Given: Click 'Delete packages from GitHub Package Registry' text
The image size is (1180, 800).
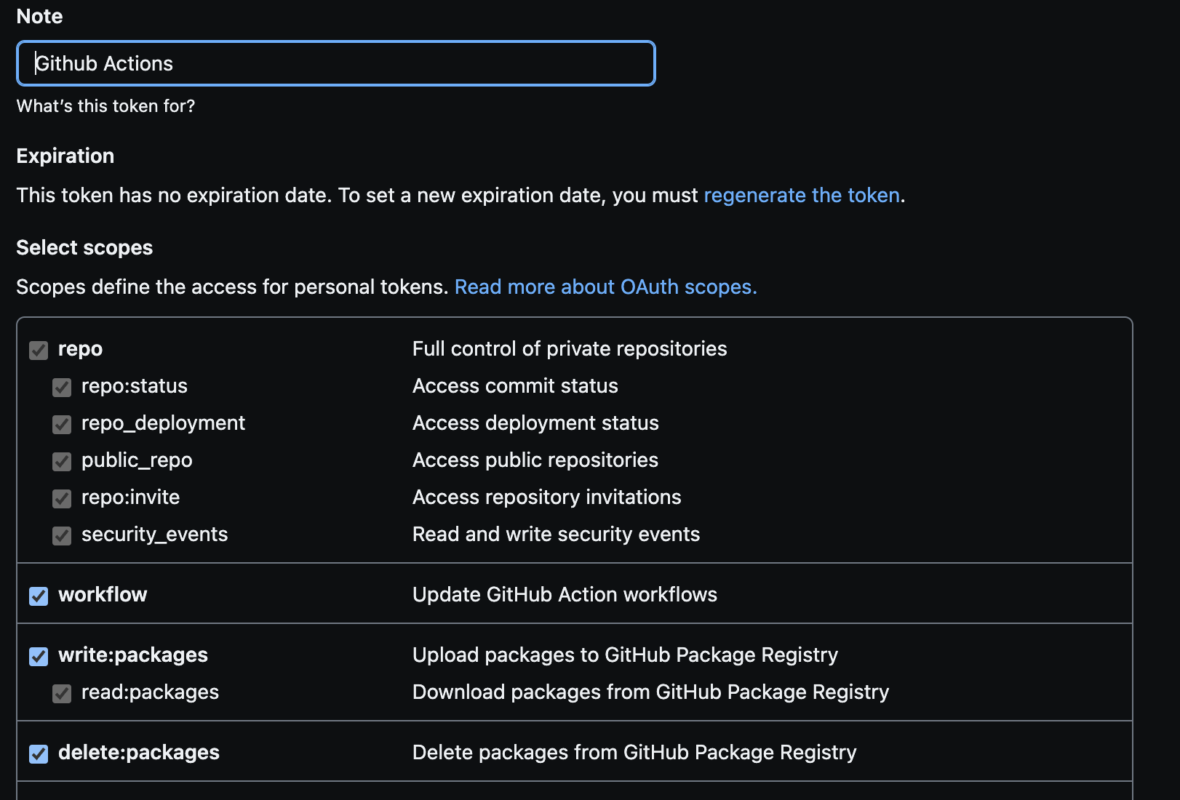Looking at the screenshot, I should click(634, 753).
